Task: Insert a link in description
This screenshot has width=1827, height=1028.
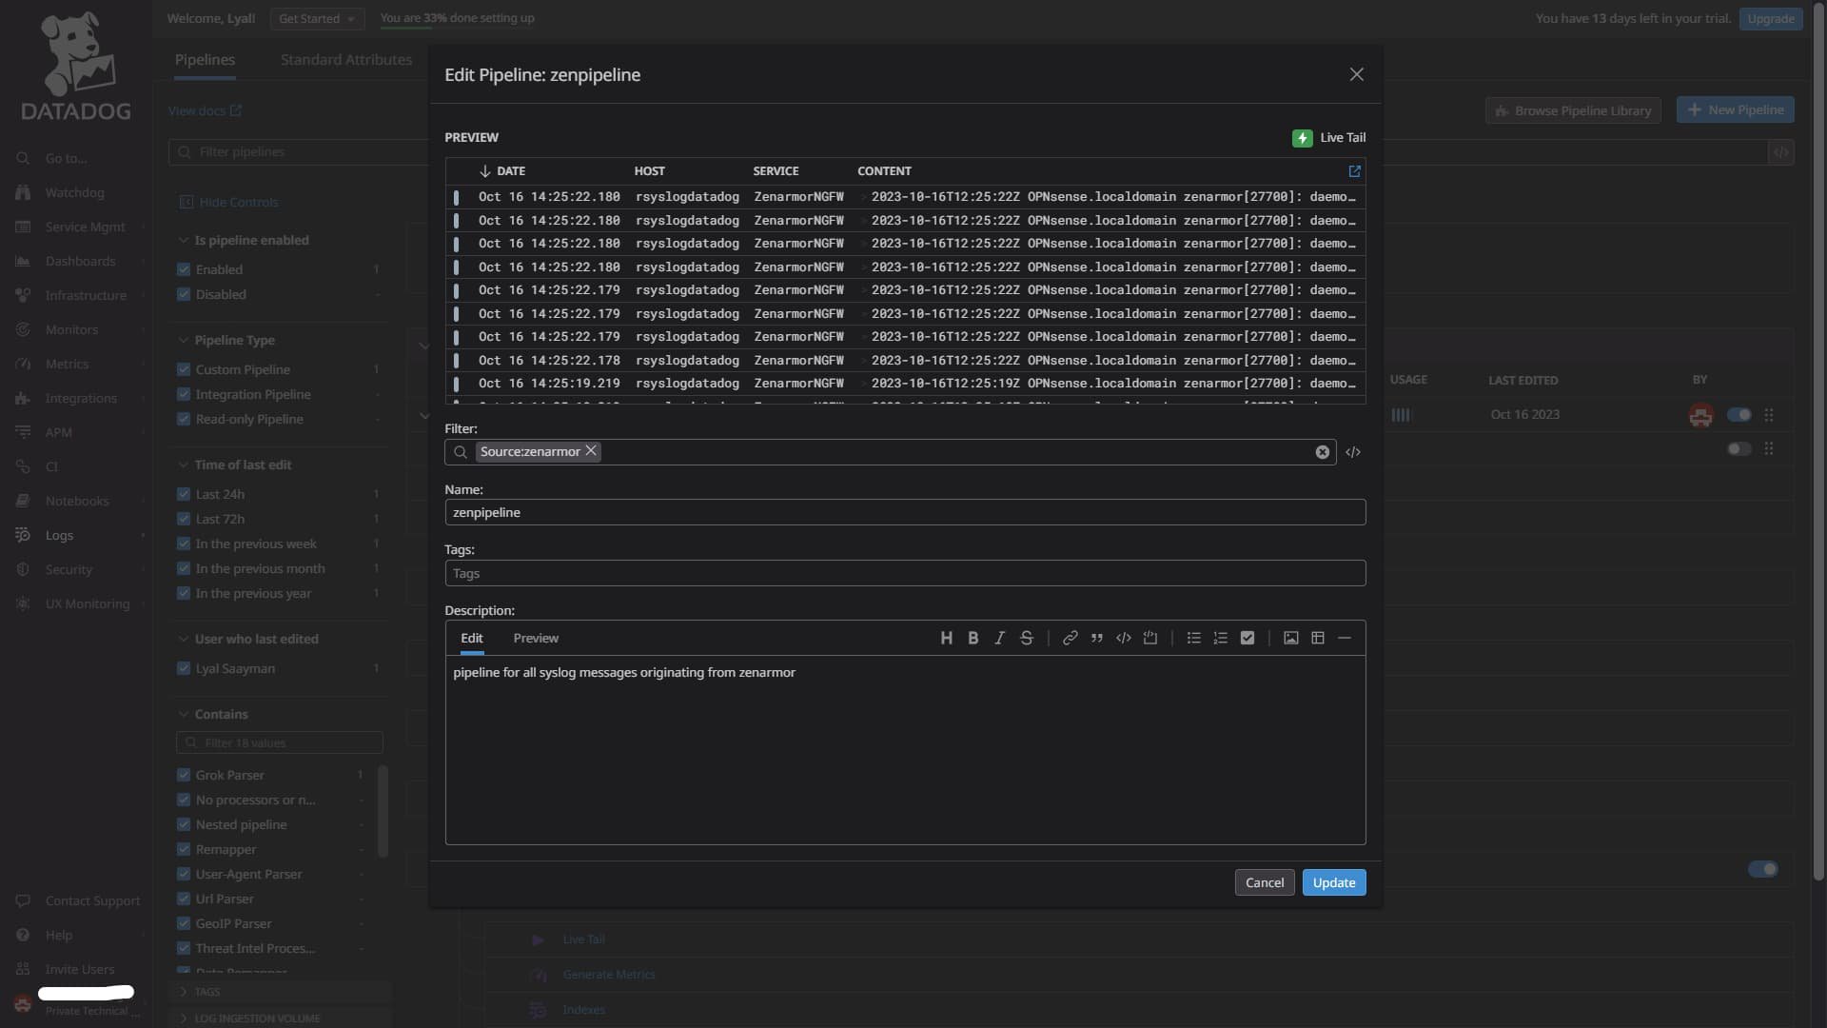Action: pyautogui.click(x=1070, y=638)
